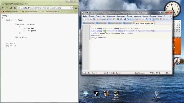Click the gta_sa desktop shortcut
The image size is (184, 103).
106,95
